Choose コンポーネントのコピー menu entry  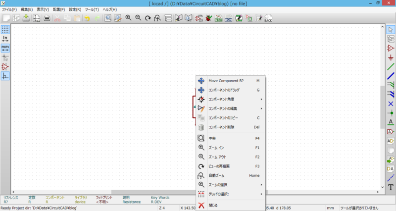point(231,118)
